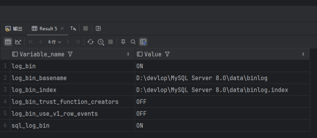Open the auto-refresh clock icon

tap(101, 42)
